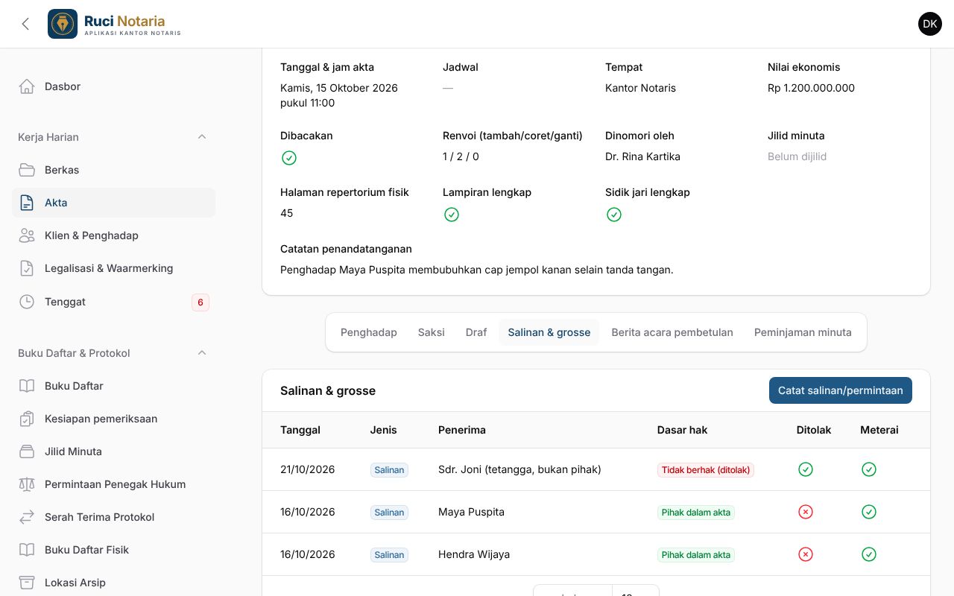The height and width of the screenshot is (596, 954).
Task: Click Meterai check mark in Hendra Wijaya row
Action: pyautogui.click(x=869, y=554)
